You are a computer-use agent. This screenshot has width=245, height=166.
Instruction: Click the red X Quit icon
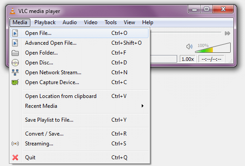(x=15, y=157)
